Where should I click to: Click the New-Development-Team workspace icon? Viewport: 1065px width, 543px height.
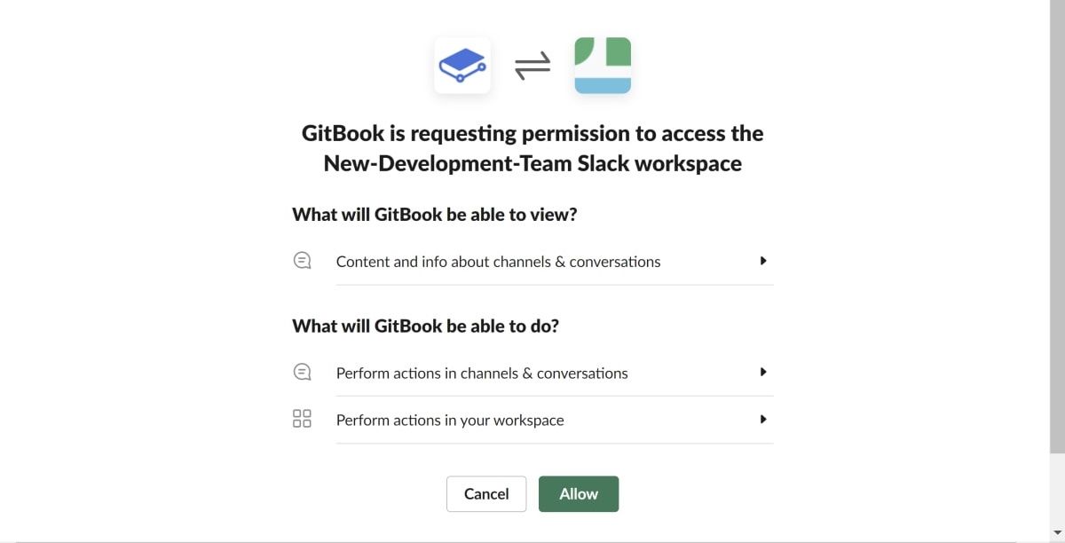pyautogui.click(x=603, y=65)
